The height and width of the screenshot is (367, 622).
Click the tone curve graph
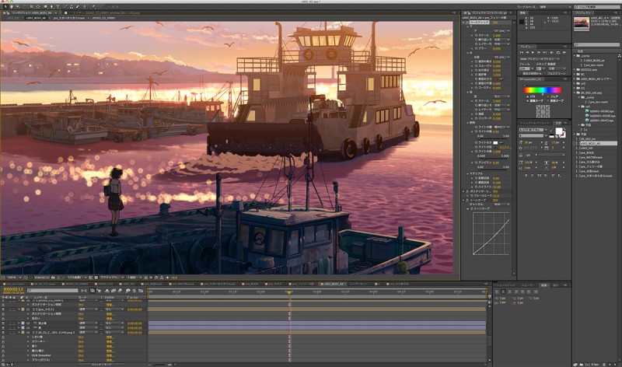point(491,234)
